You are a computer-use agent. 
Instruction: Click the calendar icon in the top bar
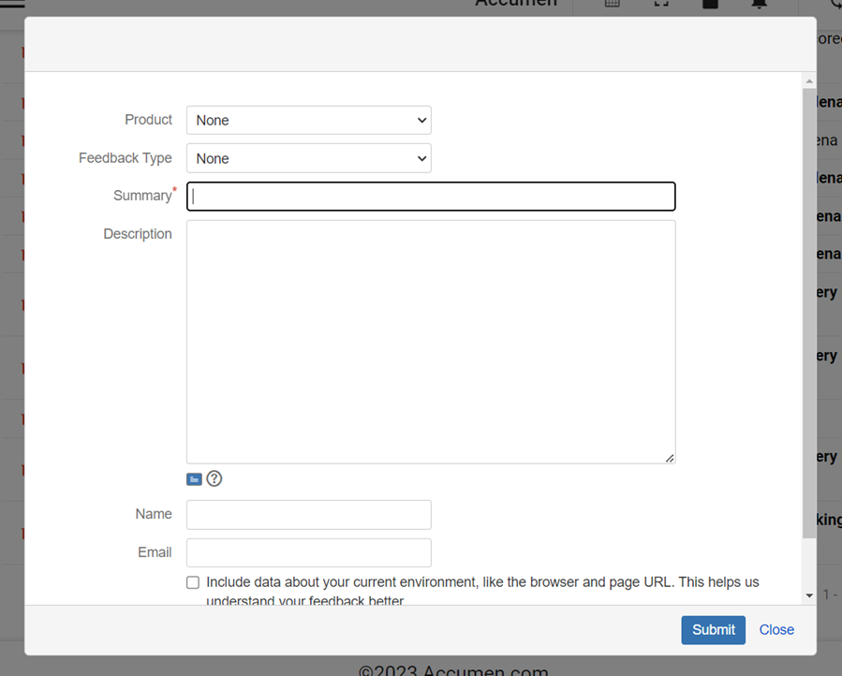pos(612,5)
